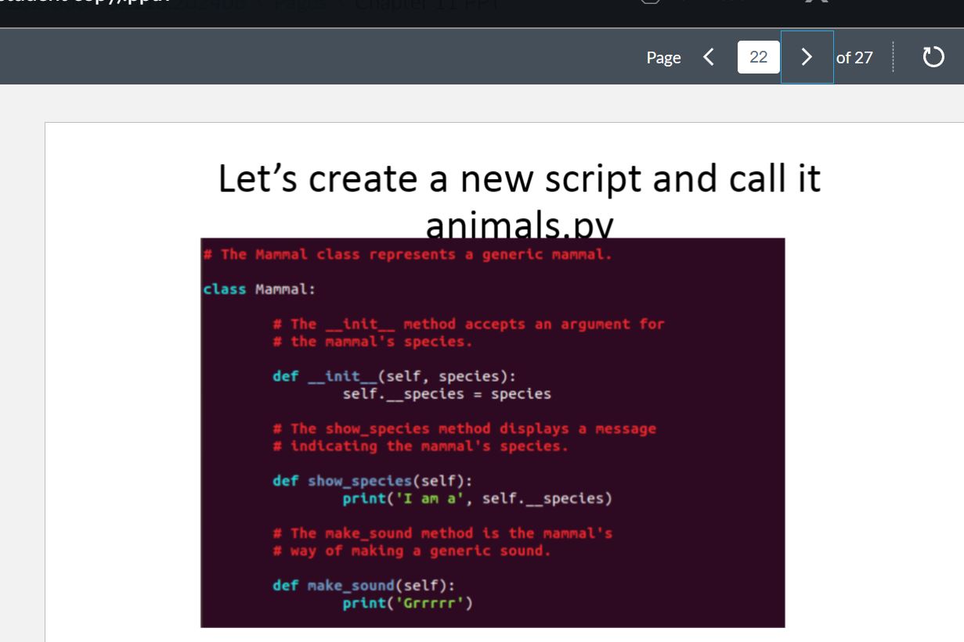Click the next page chevron beside the page box
This screenshot has width=964, height=642.
tap(807, 56)
